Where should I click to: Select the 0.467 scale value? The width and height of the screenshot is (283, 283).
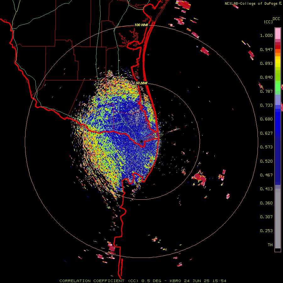pos(266,175)
